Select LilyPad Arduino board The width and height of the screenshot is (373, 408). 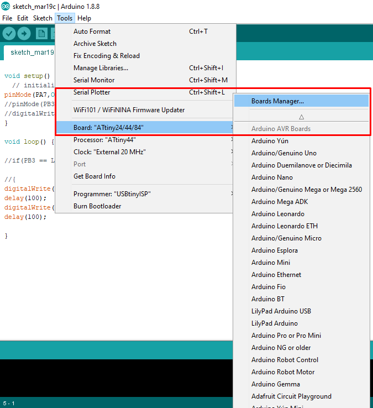coord(302,323)
